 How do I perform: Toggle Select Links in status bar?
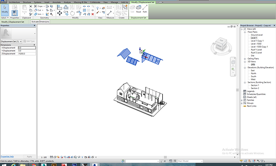point(241,161)
